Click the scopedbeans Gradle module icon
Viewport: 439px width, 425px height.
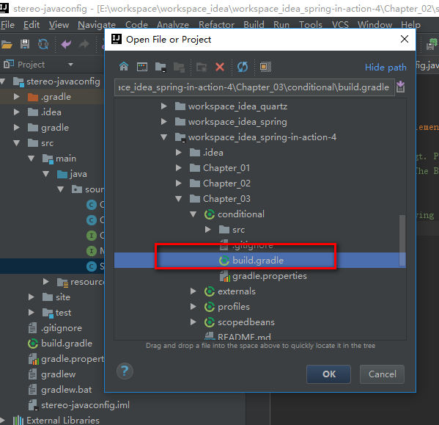[x=210, y=322]
